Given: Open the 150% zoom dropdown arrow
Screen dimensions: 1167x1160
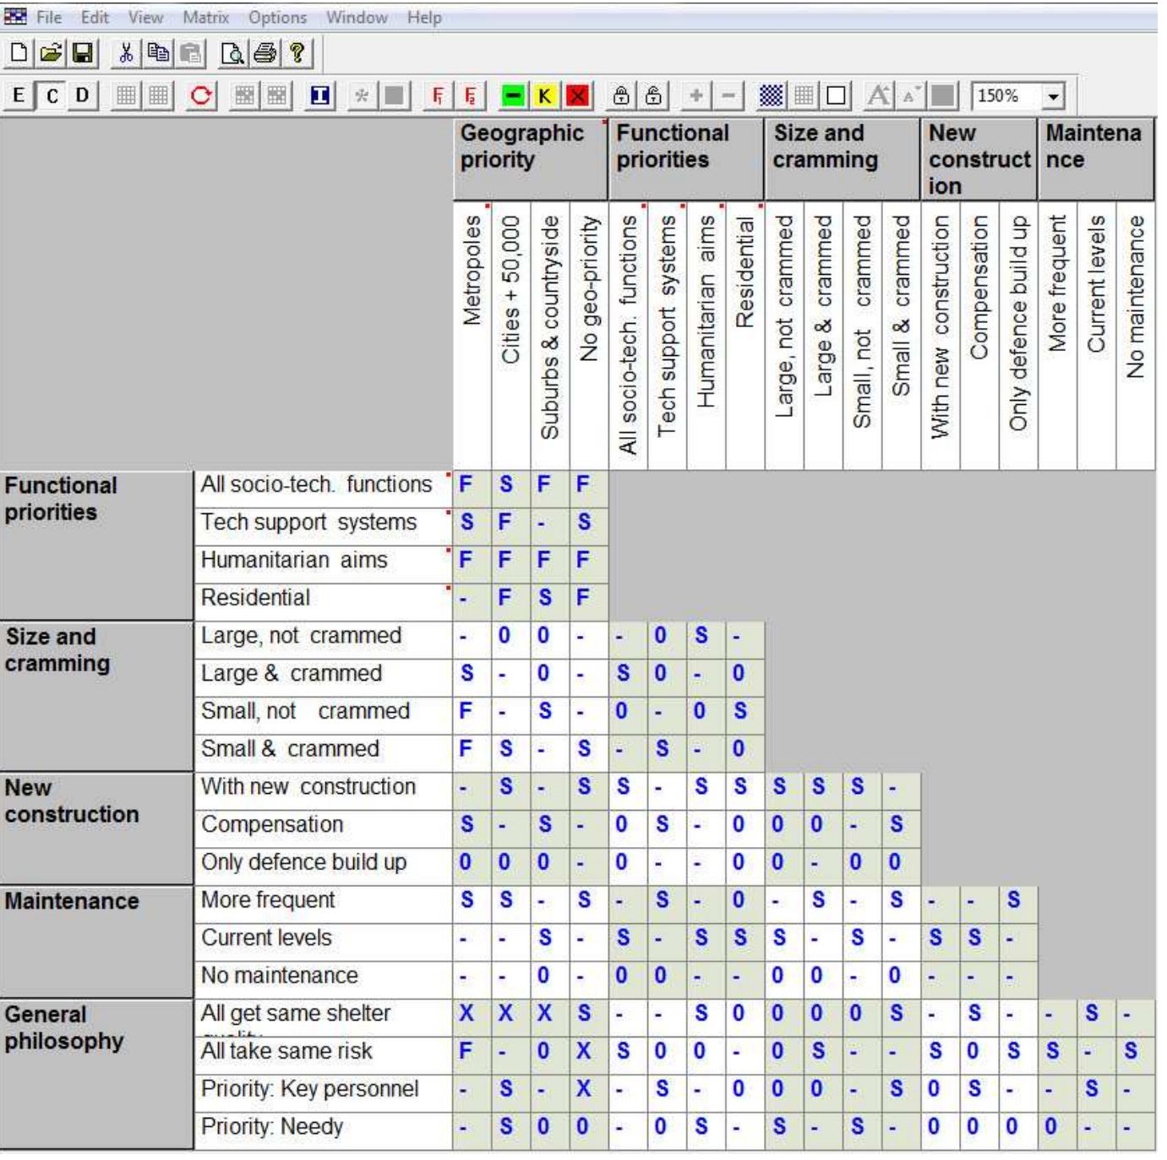Looking at the screenshot, I should (1053, 96).
